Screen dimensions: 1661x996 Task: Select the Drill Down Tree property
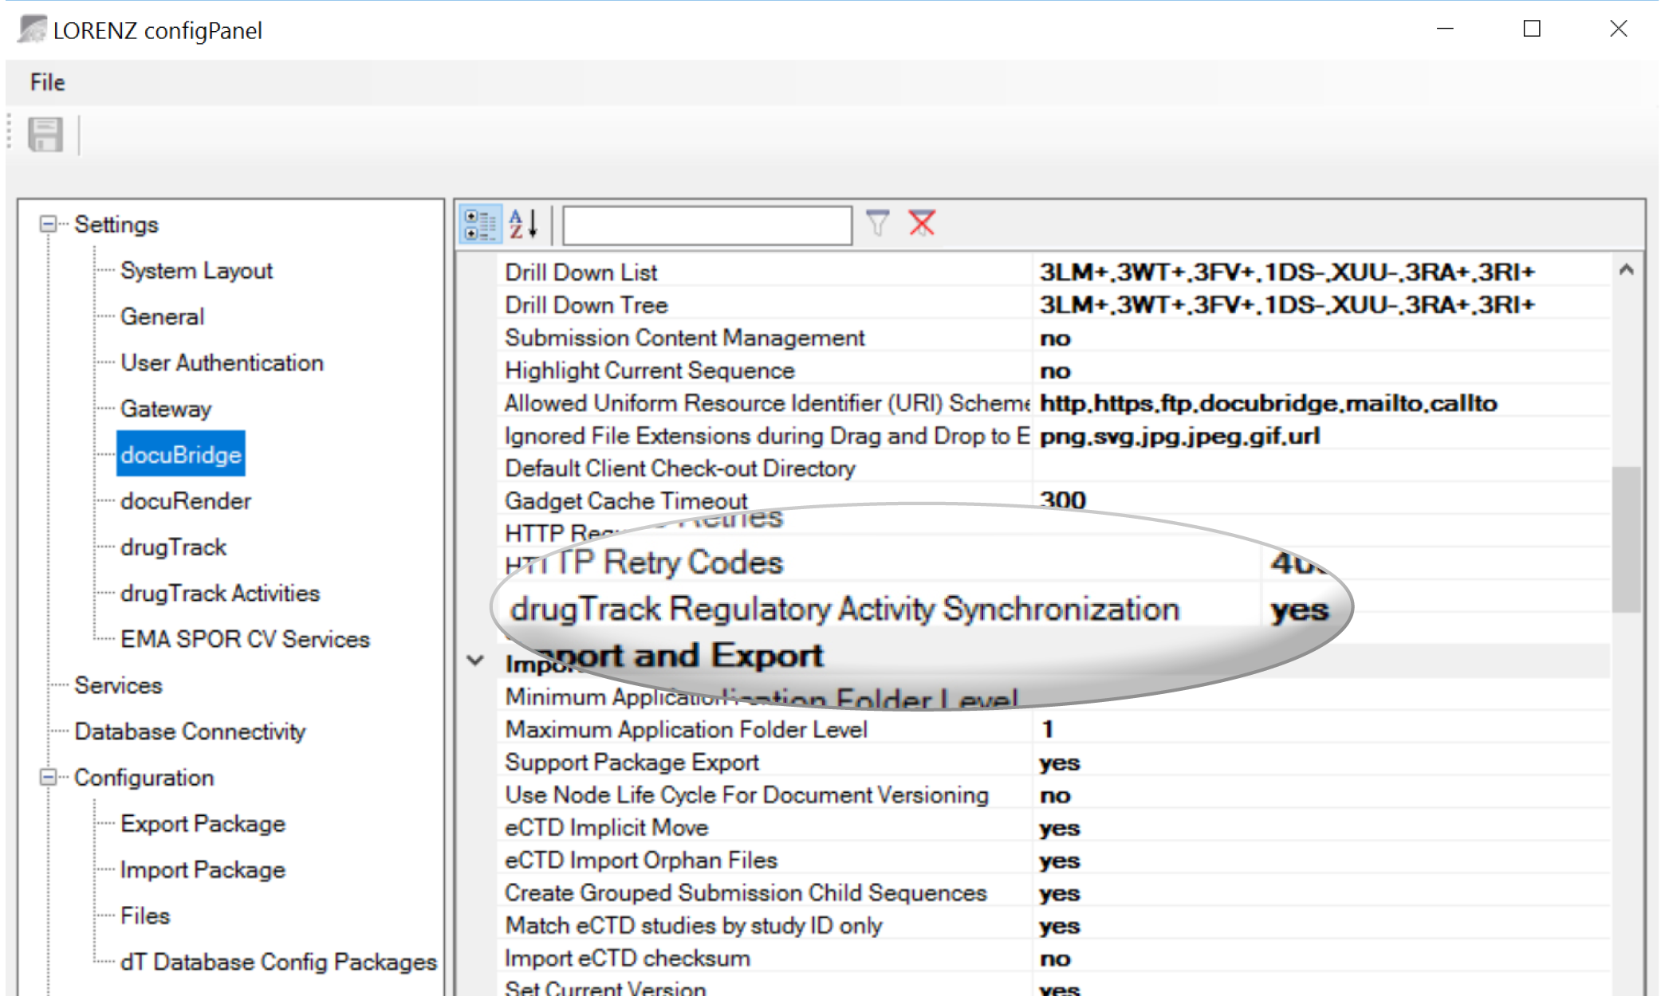pyautogui.click(x=586, y=305)
